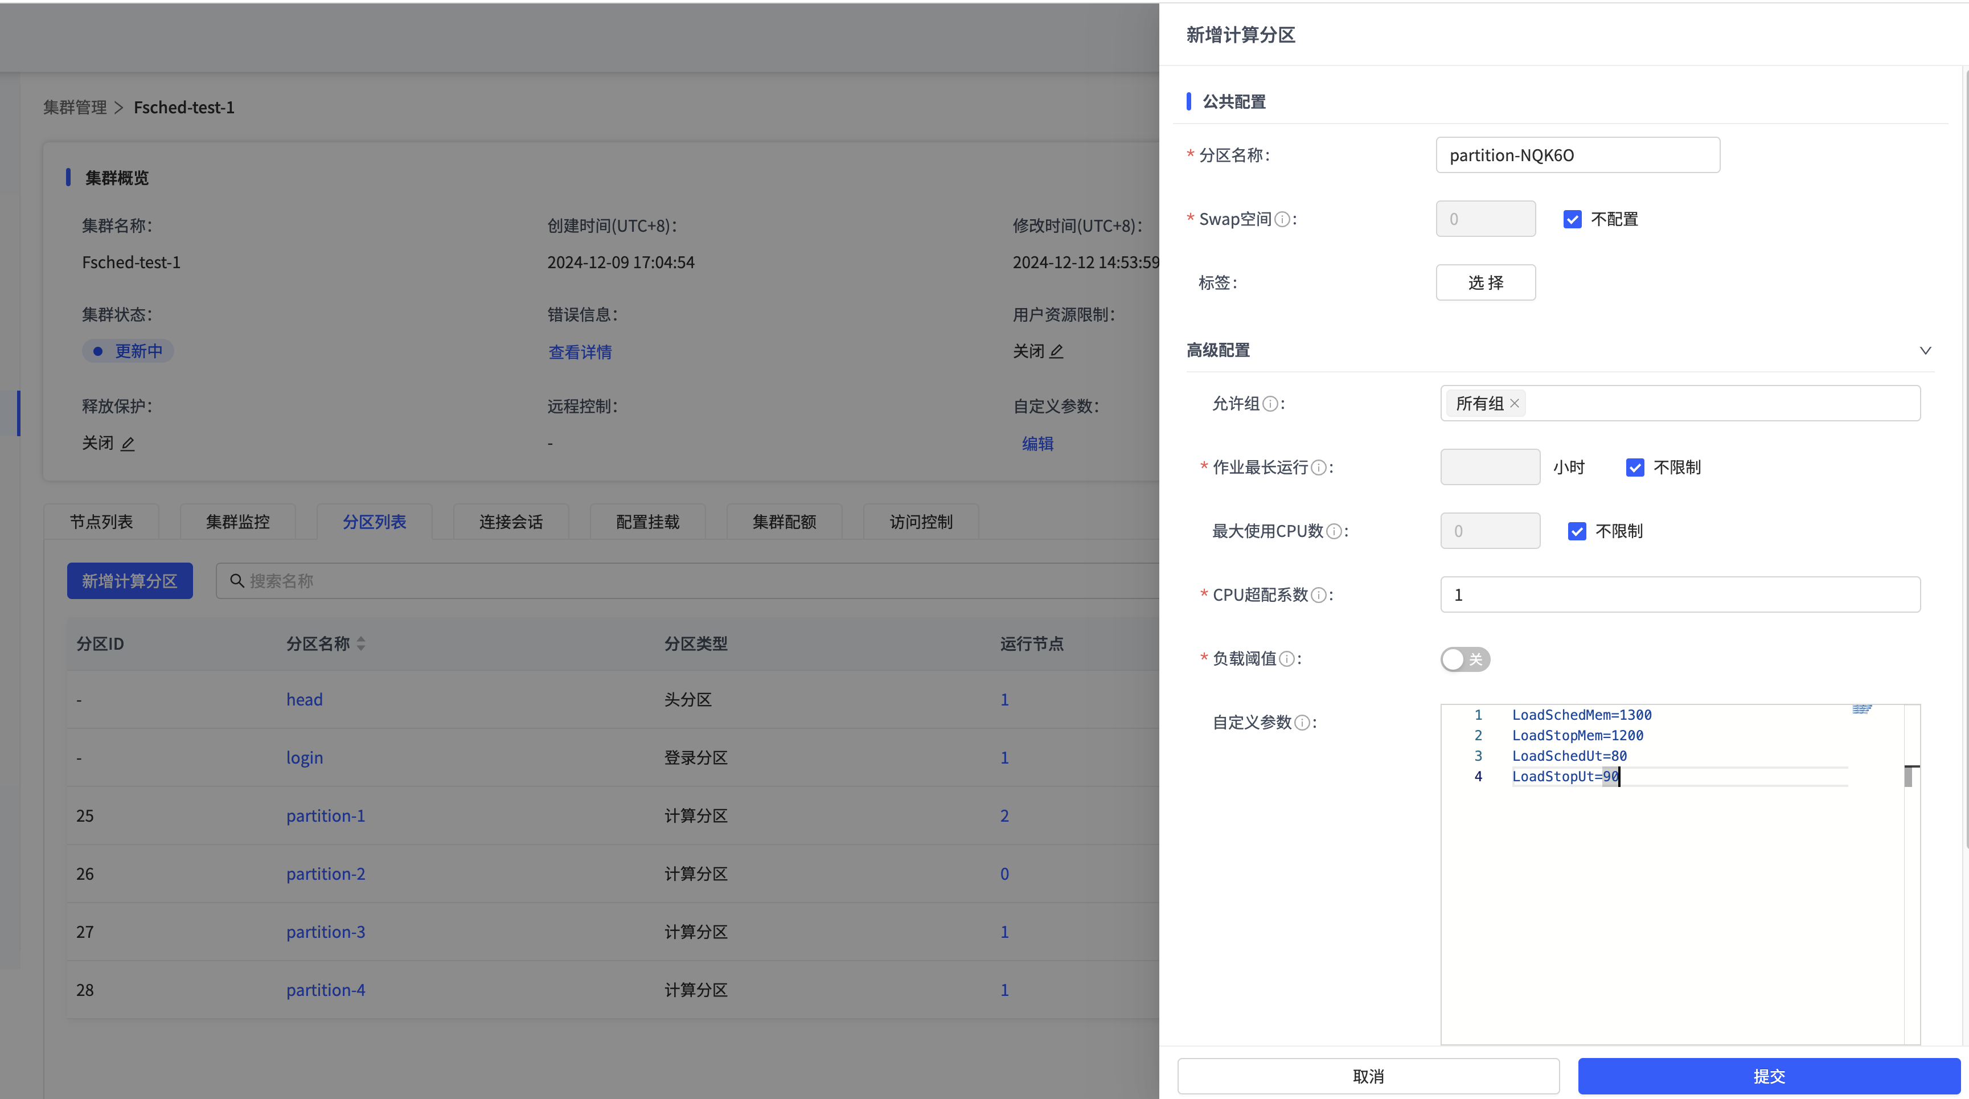The height and width of the screenshot is (1099, 1969).
Task: Click the 作业最长运行 info icon
Action: pyautogui.click(x=1319, y=467)
